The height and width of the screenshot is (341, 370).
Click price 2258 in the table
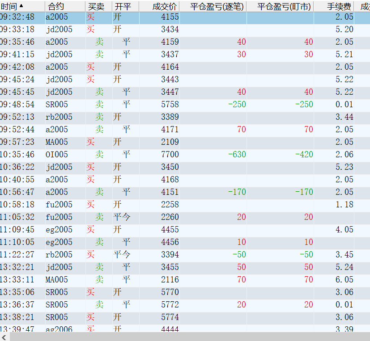coord(170,204)
